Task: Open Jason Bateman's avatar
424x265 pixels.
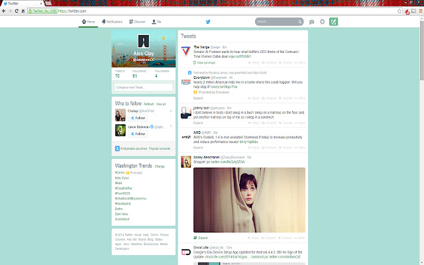Action: point(121,131)
